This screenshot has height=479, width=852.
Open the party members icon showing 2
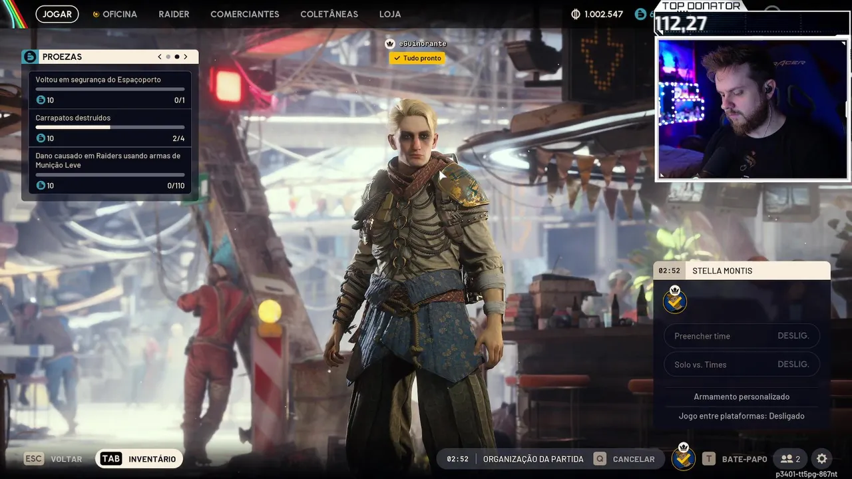pyautogui.click(x=791, y=459)
